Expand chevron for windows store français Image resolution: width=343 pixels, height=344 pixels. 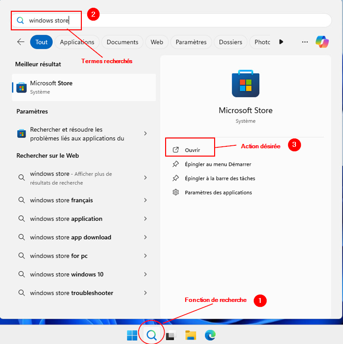pyautogui.click(x=145, y=200)
